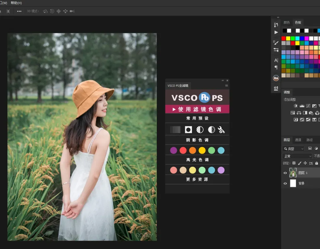This screenshot has width=320, height=249.
Task: Open the character panel 'A' icon
Action: click(x=276, y=60)
